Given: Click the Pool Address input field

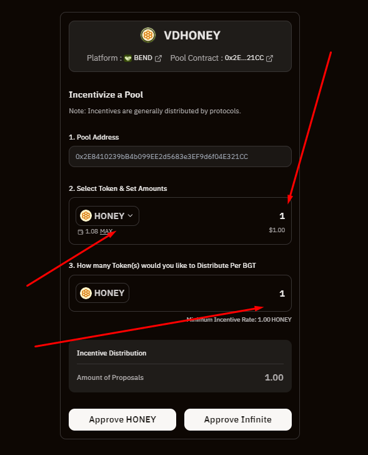Looking at the screenshot, I should click(x=180, y=156).
